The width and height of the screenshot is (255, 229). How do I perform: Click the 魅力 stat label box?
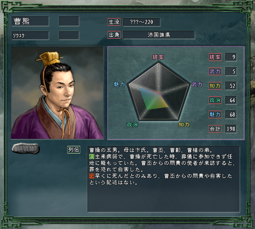(215, 114)
